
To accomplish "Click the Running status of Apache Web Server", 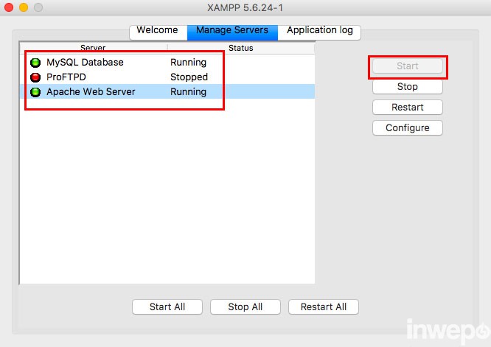I will 188,91.
